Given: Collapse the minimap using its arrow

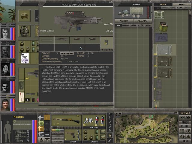Looking at the screenshot, I should (176, 113).
